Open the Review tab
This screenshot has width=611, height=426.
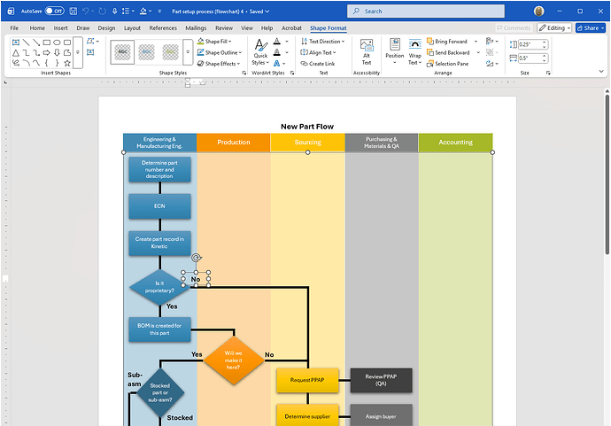tap(224, 28)
